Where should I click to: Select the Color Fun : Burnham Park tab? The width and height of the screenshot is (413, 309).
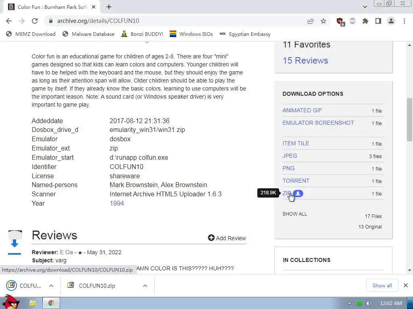(x=52, y=7)
